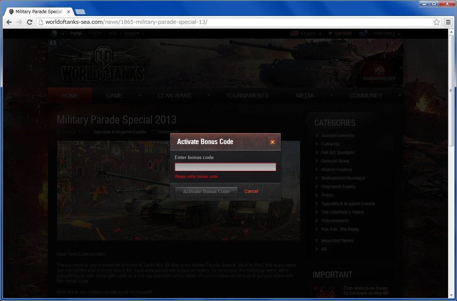This screenshot has height=301, width=457.
Task: Click the comments speech bubble icon
Action: [154, 132]
